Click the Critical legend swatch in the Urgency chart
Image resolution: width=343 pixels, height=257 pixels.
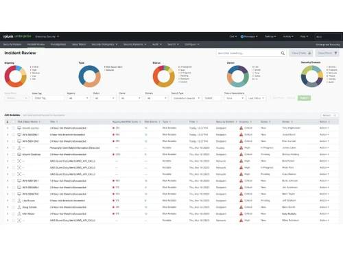click(31, 67)
